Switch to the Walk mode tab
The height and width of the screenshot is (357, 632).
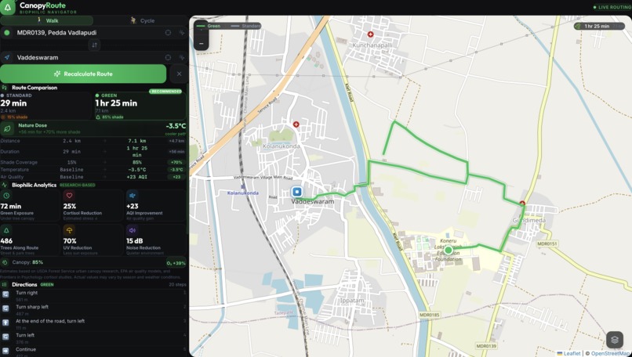[47, 20]
